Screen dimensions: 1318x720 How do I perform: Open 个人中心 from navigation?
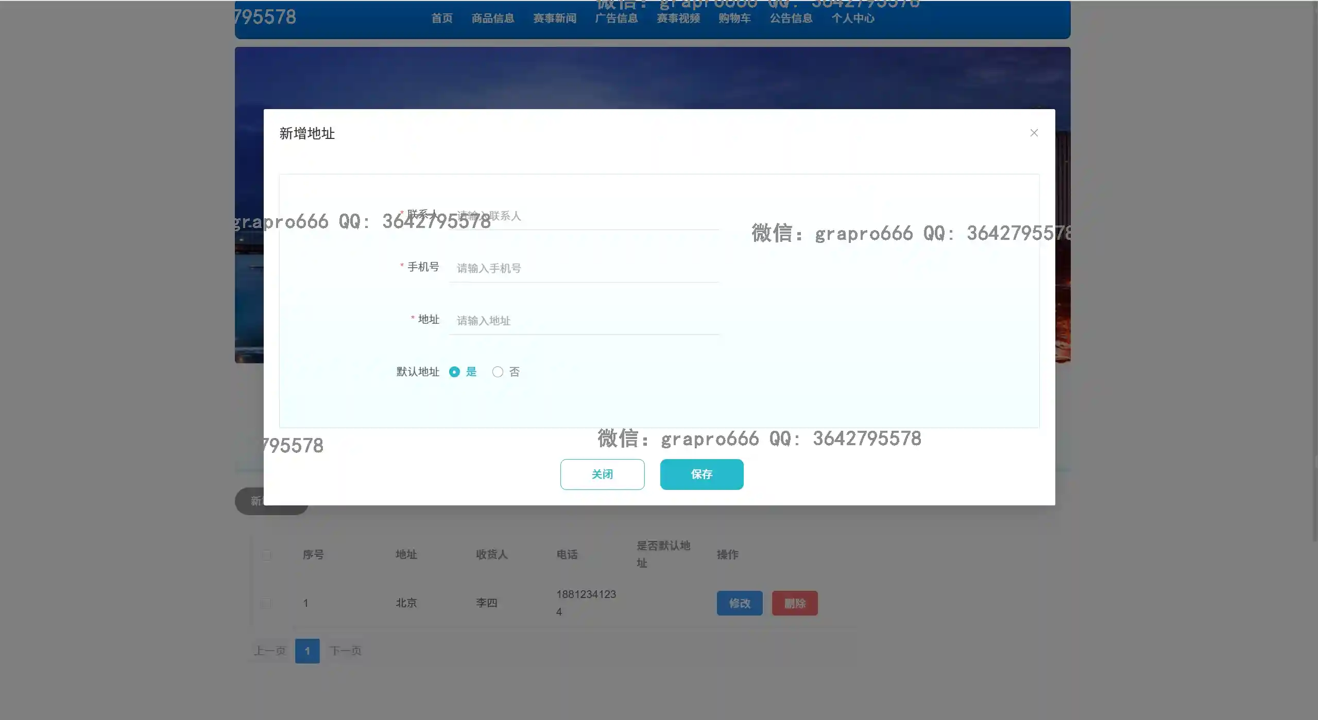tap(853, 19)
